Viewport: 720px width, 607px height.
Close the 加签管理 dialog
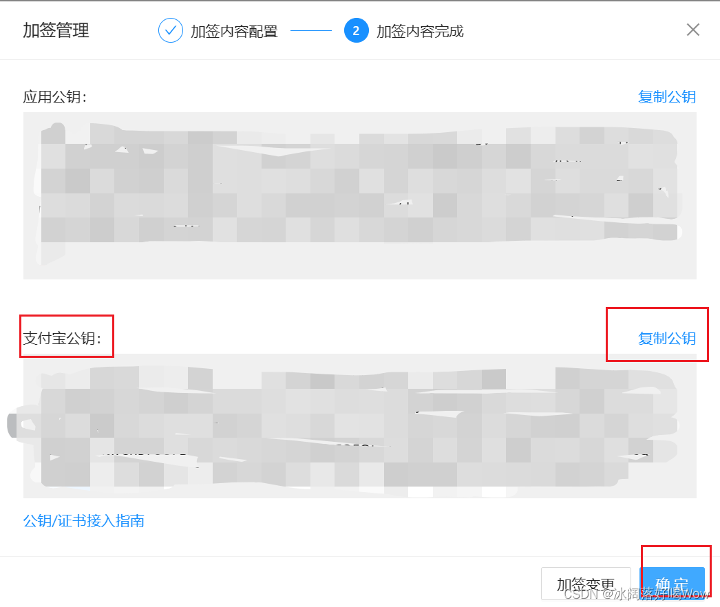[693, 30]
